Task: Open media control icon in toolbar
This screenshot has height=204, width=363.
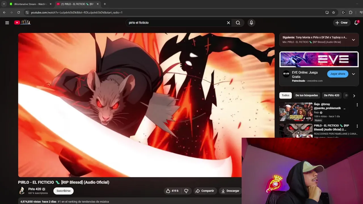Action: (x=361, y=12)
